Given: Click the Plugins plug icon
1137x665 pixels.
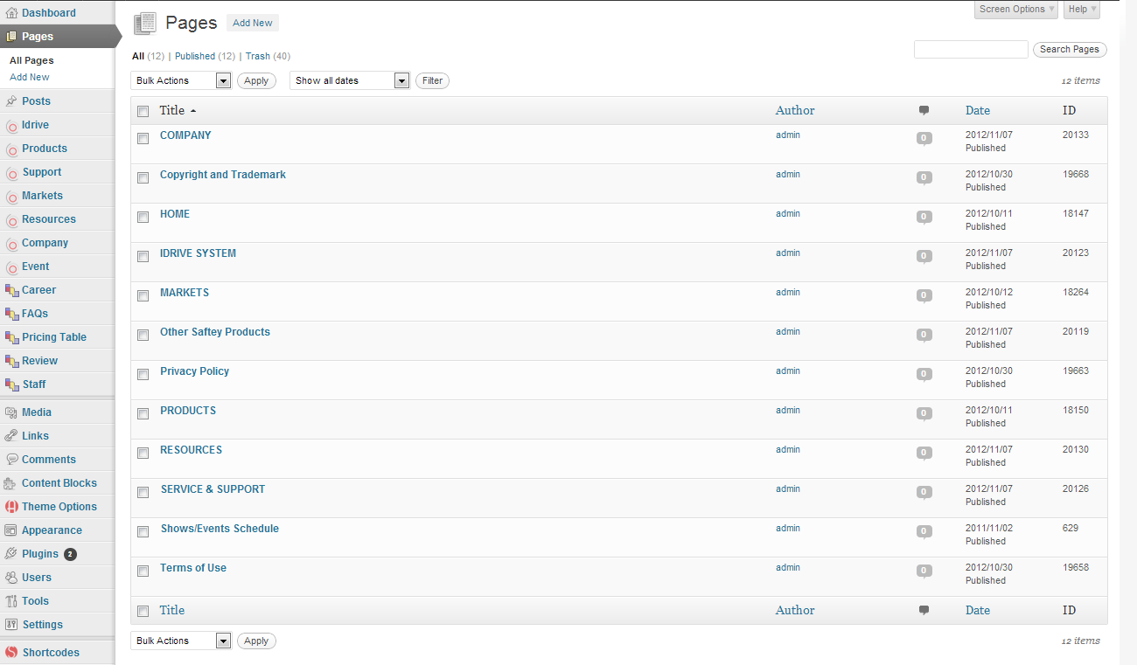Looking at the screenshot, I should coord(11,554).
